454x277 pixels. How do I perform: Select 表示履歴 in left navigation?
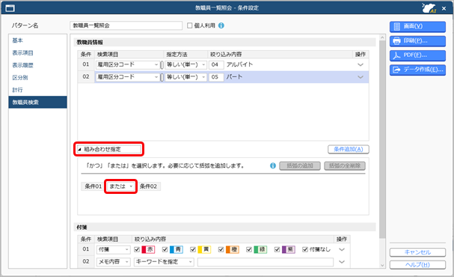point(37,65)
